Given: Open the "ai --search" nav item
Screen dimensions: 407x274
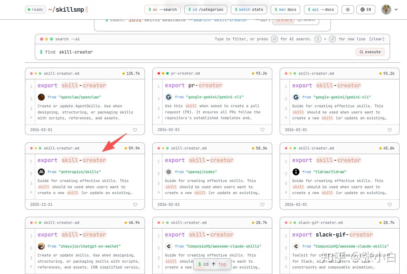Looking at the screenshot, I should (162, 10).
